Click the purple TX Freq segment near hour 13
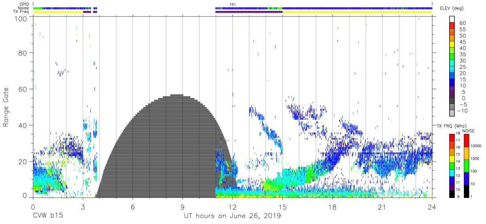Viewport: 486px width, 224px height. tap(249, 11)
